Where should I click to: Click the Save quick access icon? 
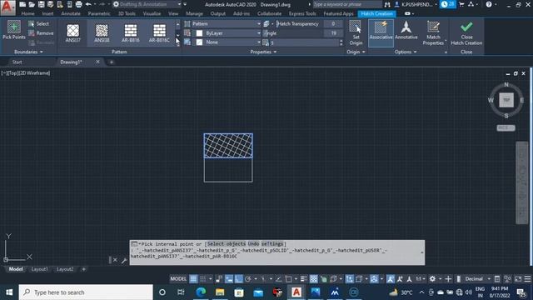pyautogui.click(x=41, y=4)
